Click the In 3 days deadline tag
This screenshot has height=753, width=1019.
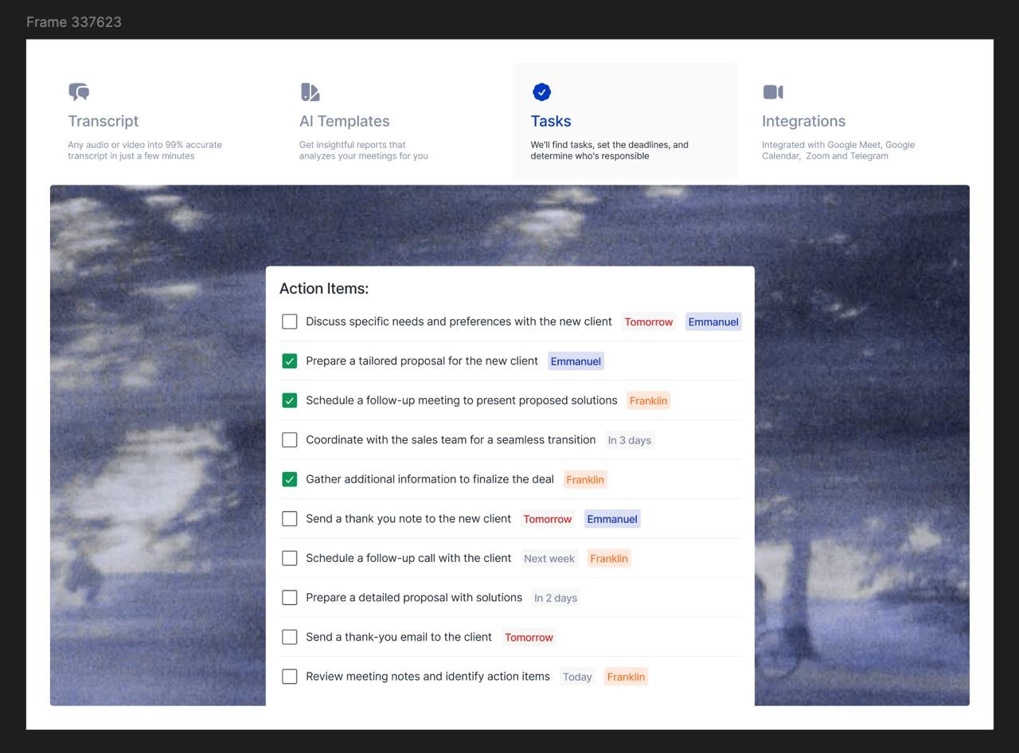point(630,439)
